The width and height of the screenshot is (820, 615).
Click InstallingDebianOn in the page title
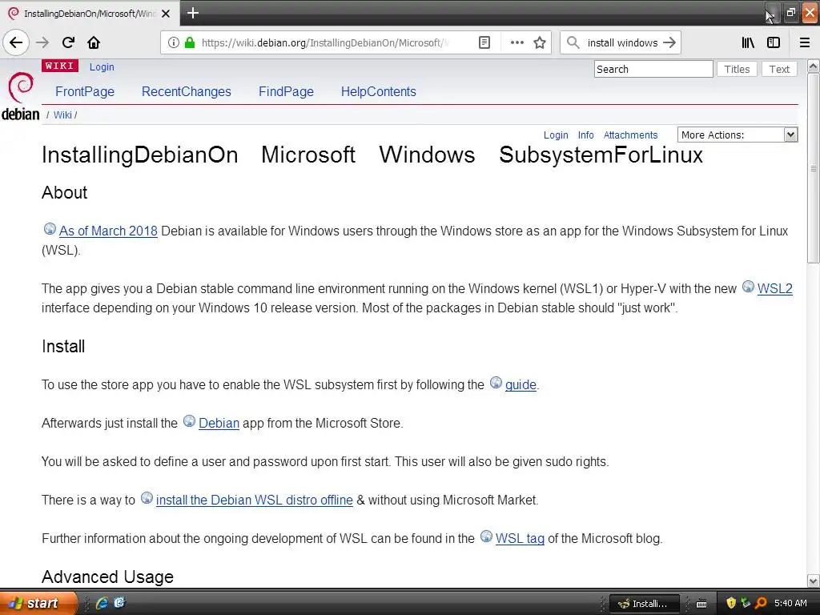139,155
